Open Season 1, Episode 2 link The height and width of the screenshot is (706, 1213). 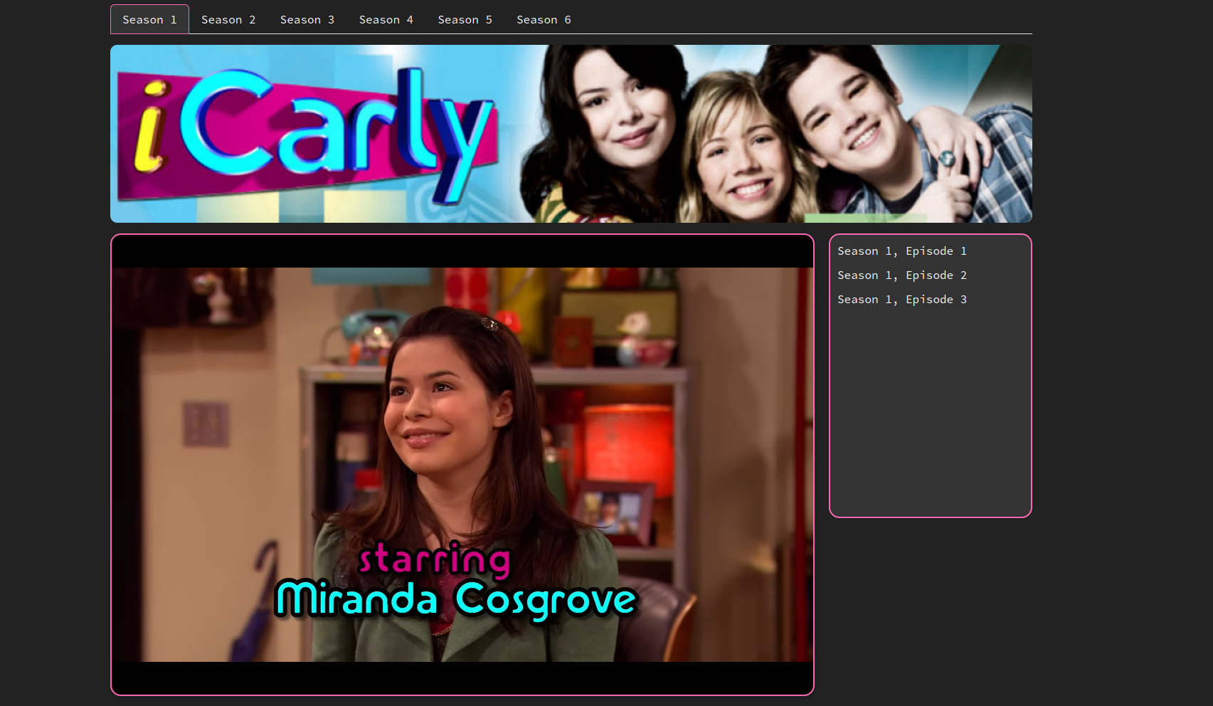coord(902,275)
